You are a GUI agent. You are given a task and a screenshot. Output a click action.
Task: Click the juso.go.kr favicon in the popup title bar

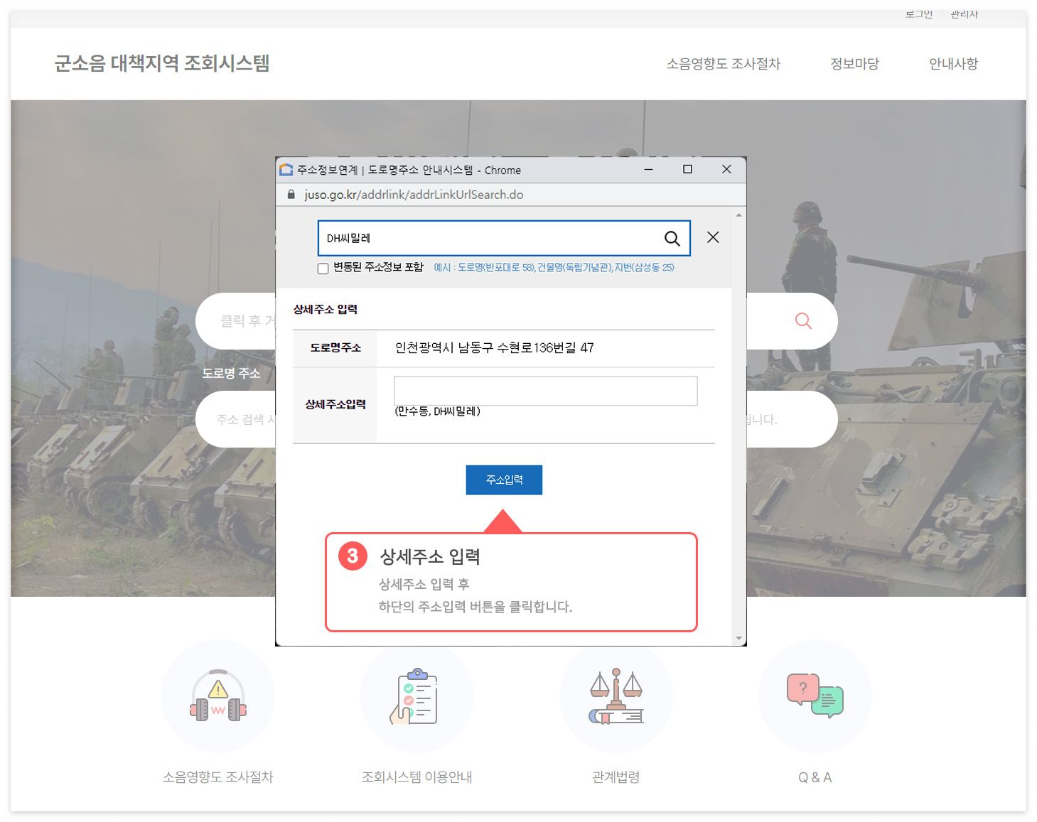(x=287, y=170)
